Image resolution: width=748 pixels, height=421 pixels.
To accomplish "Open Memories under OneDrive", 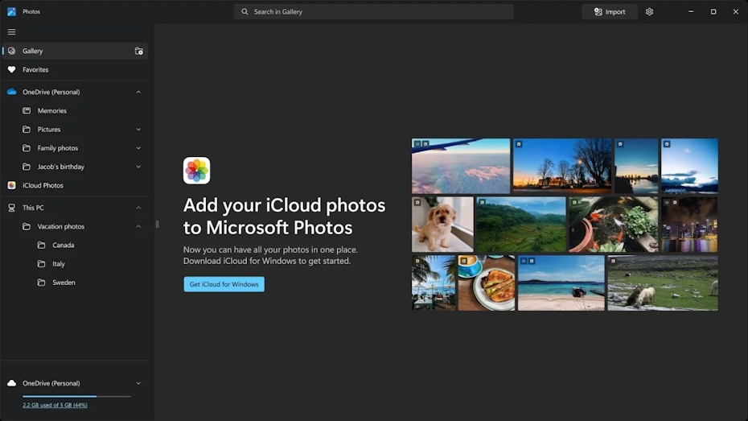I will (x=75, y=110).
